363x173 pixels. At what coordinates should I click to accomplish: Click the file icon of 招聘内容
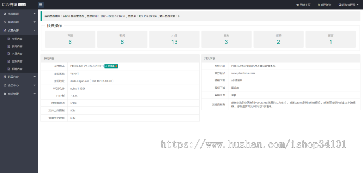click(9, 69)
